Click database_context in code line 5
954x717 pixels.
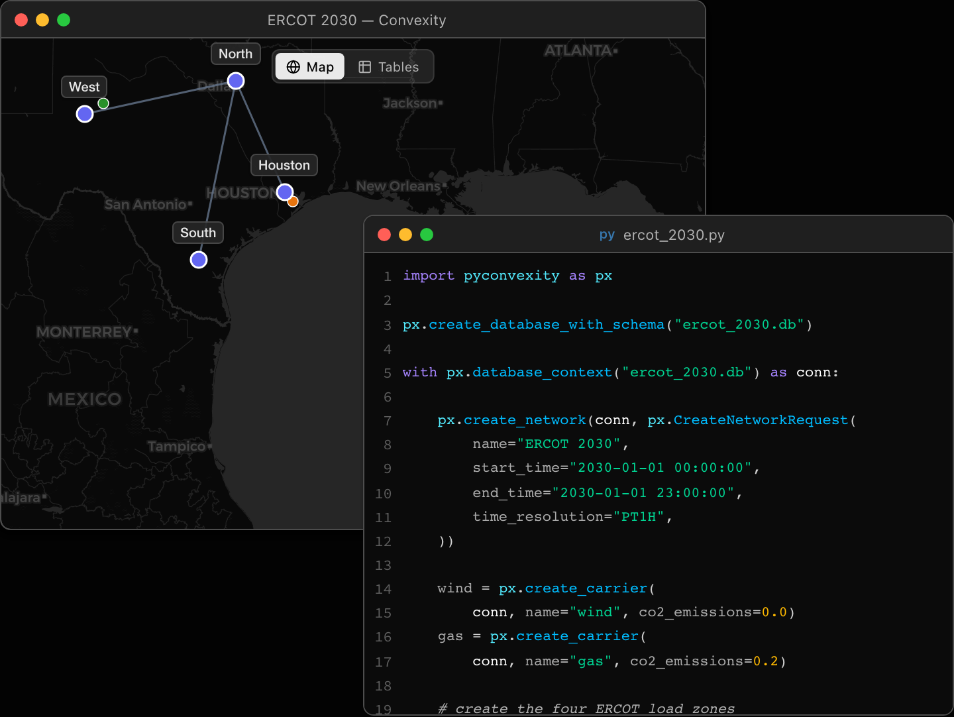pos(543,372)
